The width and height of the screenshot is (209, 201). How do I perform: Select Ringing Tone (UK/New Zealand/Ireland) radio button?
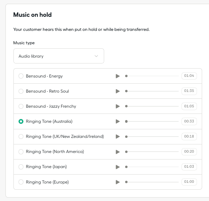pyautogui.click(x=21, y=137)
